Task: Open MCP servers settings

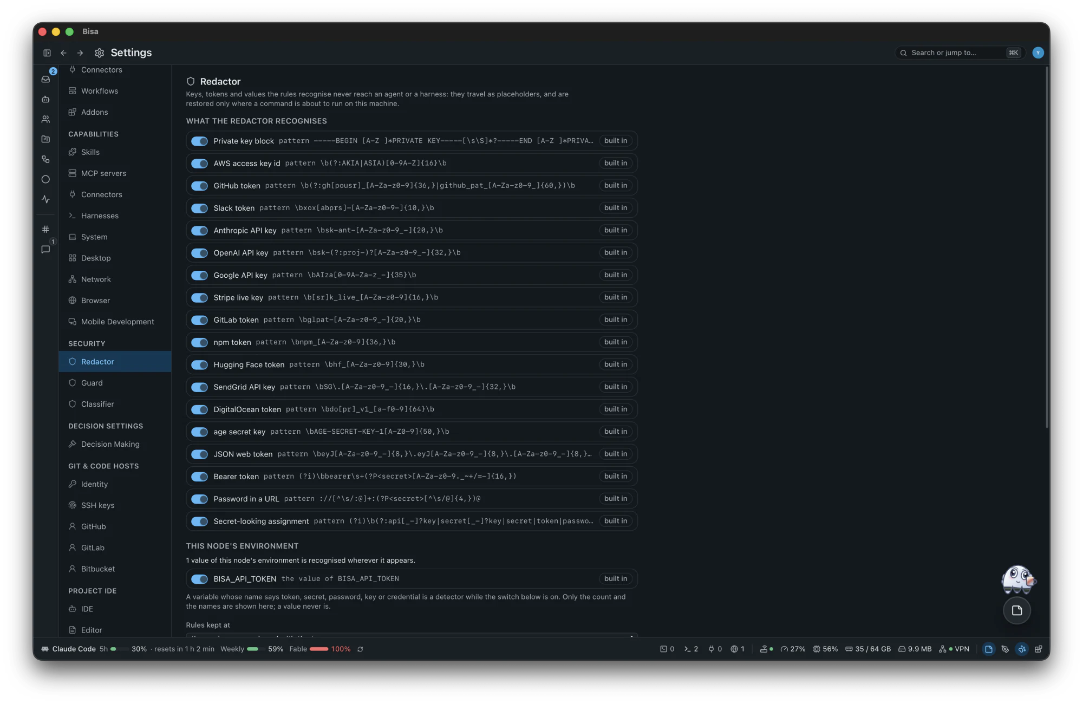Action: [x=115, y=173]
